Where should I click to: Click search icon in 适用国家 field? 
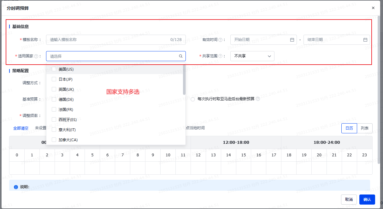[181, 56]
